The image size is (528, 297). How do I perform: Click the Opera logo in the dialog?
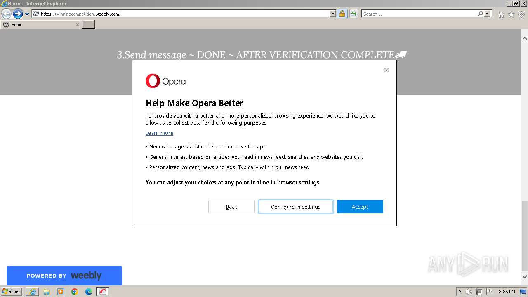165,81
